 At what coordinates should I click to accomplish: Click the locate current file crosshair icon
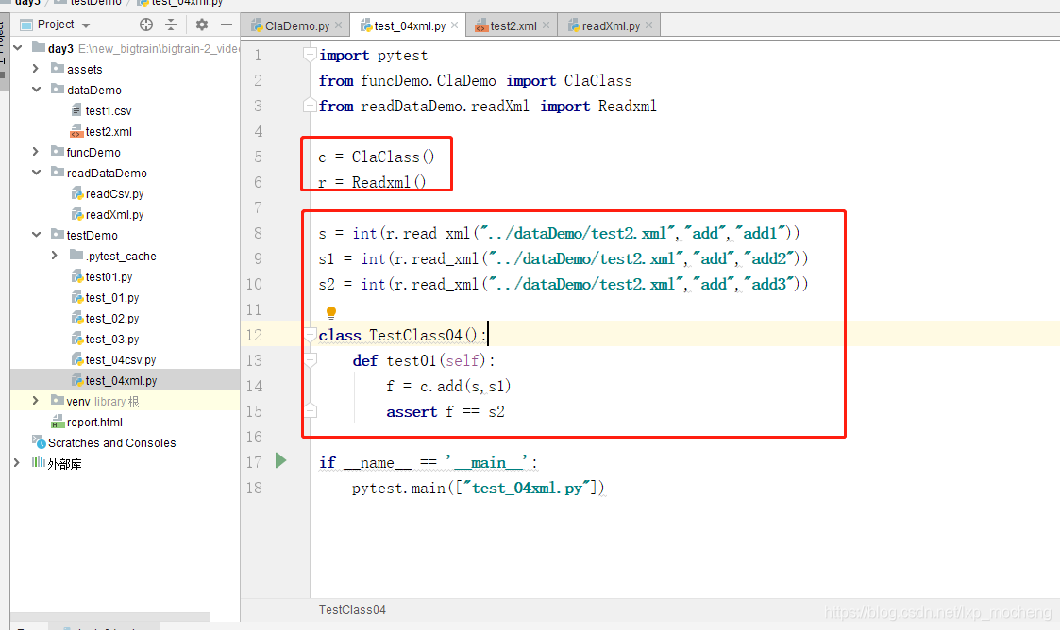point(145,25)
